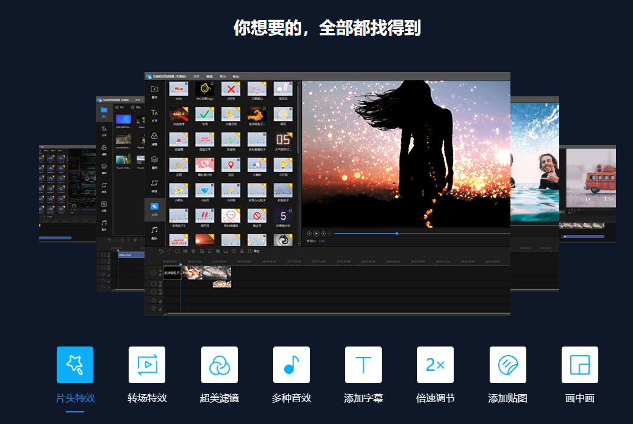This screenshot has height=424, width=633.
Task: Select the cartoon moon animation thumbnail
Action: pos(231,114)
